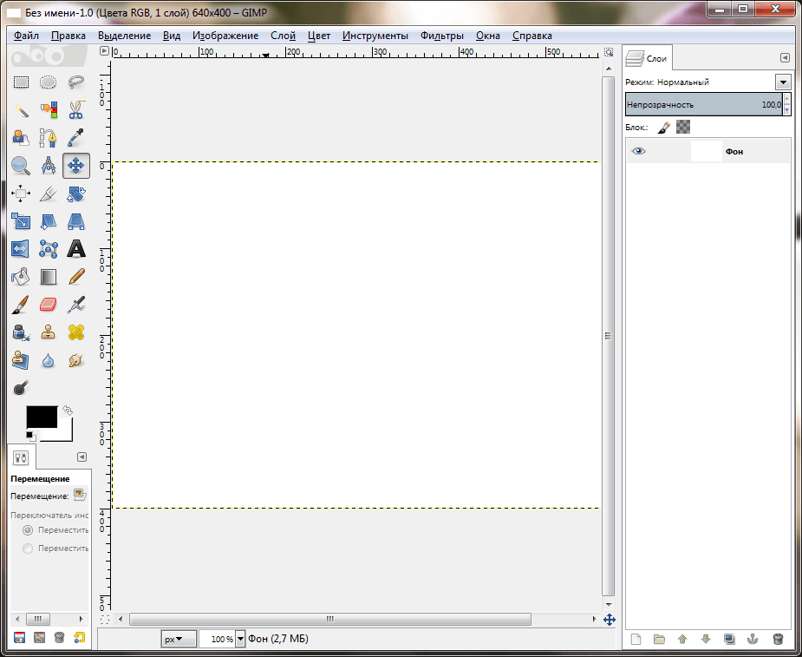802x657 pixels.
Task: Pick the Eraser tool
Action: coord(49,305)
